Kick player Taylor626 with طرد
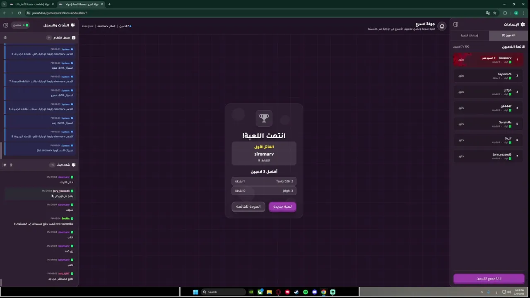 click(461, 76)
